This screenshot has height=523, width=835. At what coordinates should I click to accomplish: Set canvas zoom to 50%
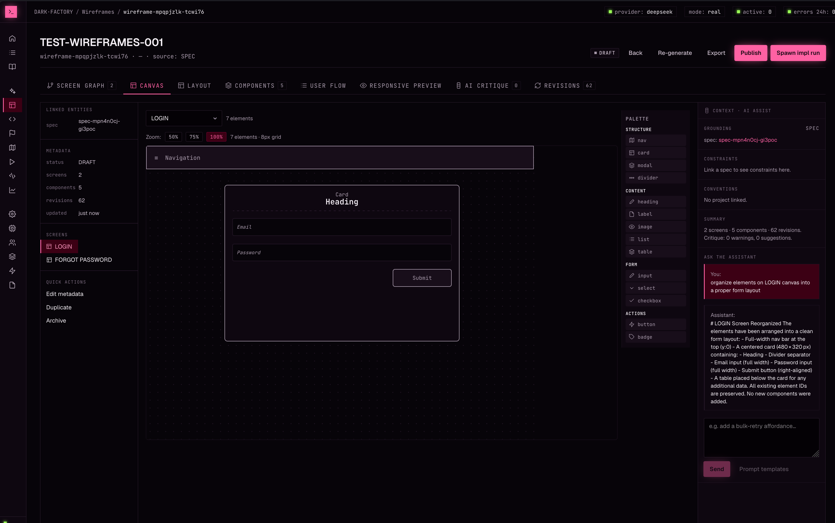(173, 137)
